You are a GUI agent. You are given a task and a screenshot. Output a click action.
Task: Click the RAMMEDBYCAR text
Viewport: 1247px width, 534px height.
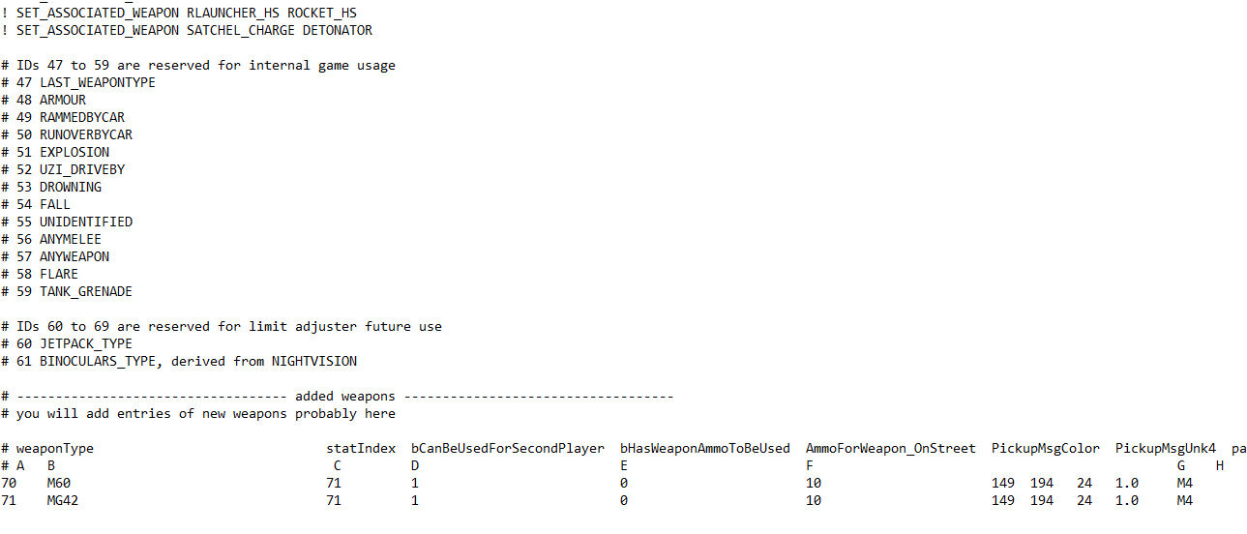tap(81, 118)
